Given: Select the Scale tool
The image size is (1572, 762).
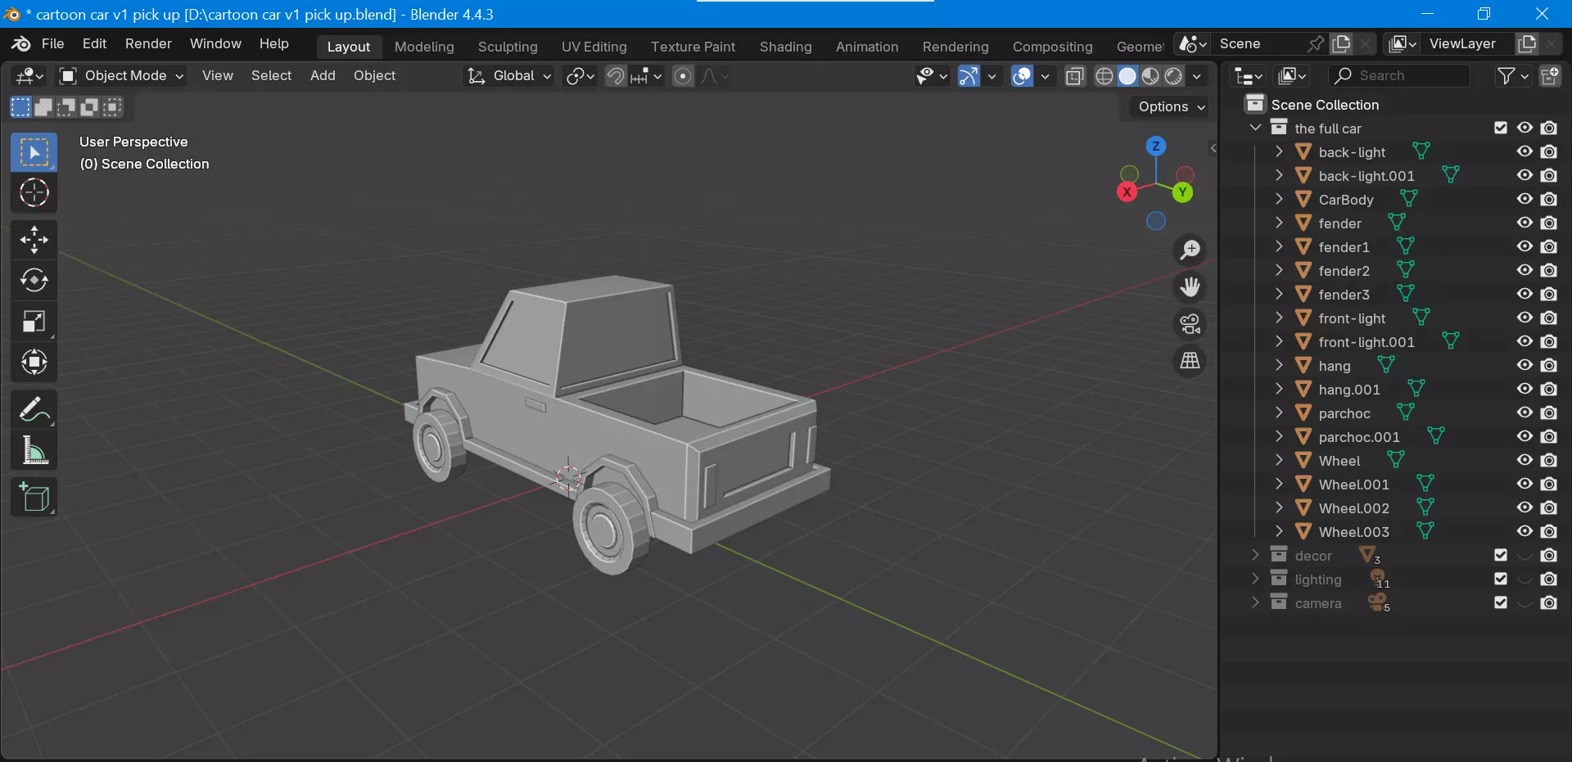Looking at the screenshot, I should (x=34, y=322).
